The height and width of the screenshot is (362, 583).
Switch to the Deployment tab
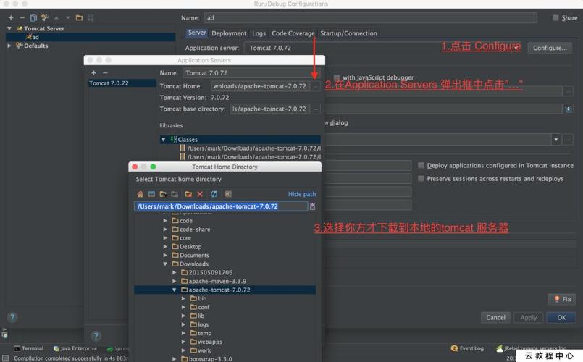pyautogui.click(x=229, y=33)
